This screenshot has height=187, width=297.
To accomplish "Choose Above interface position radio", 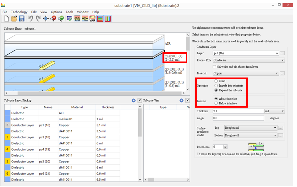I will (216, 99).
